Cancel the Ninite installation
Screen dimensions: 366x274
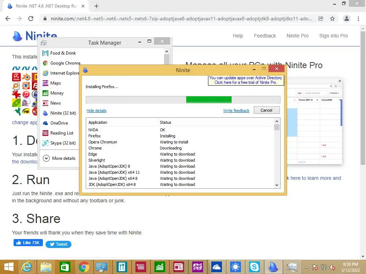pos(267,110)
